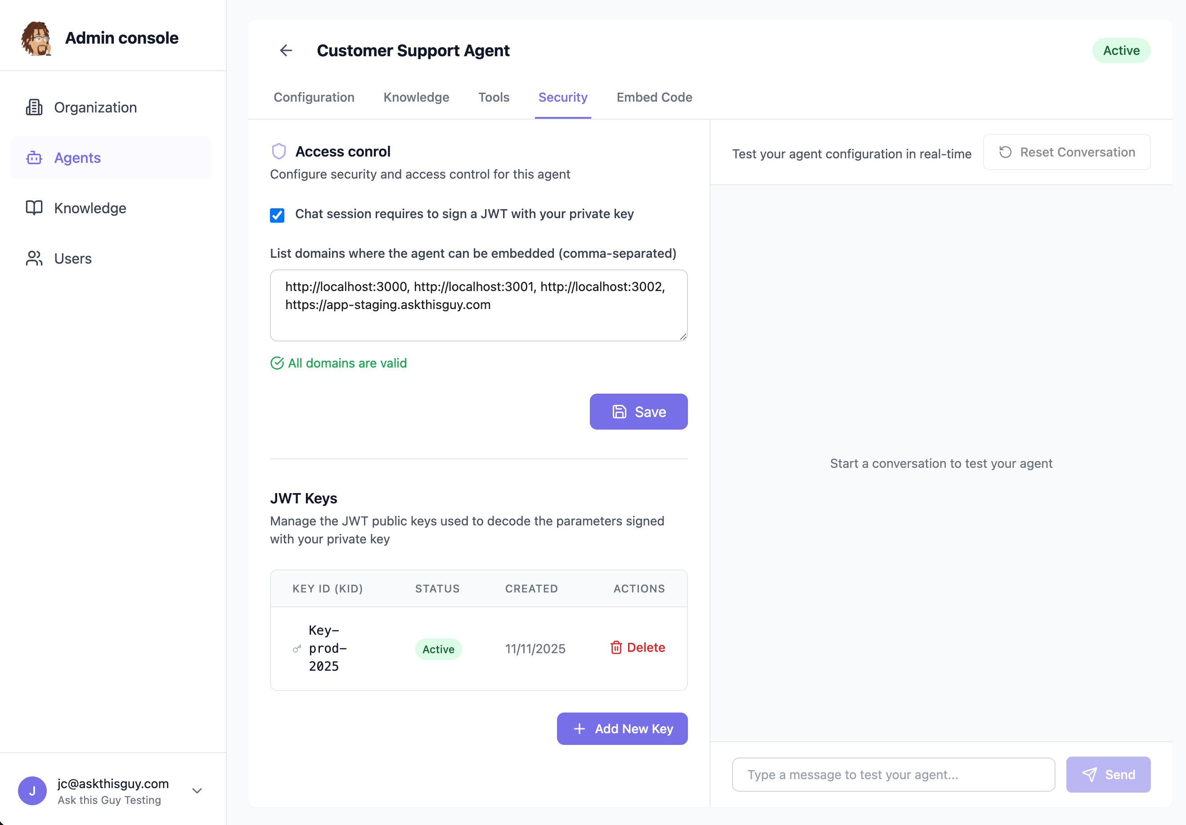The height and width of the screenshot is (825, 1186).
Task: Click the paper plane icon on Send button
Action: pyautogui.click(x=1090, y=774)
